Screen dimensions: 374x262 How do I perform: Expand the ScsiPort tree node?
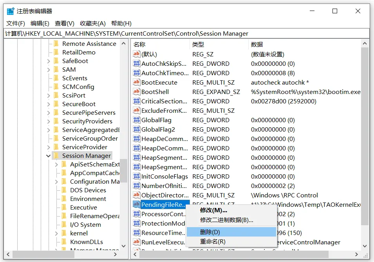click(49, 96)
